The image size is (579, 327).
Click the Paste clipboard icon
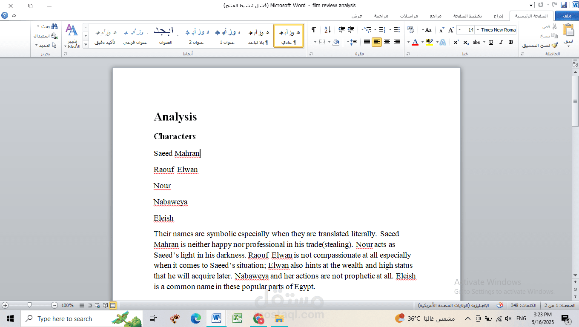pyautogui.click(x=568, y=31)
